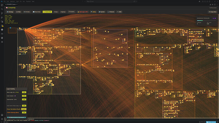Screen dimensions: 219x123
Task: Click the System toolbar button
Action: click(102, 12)
